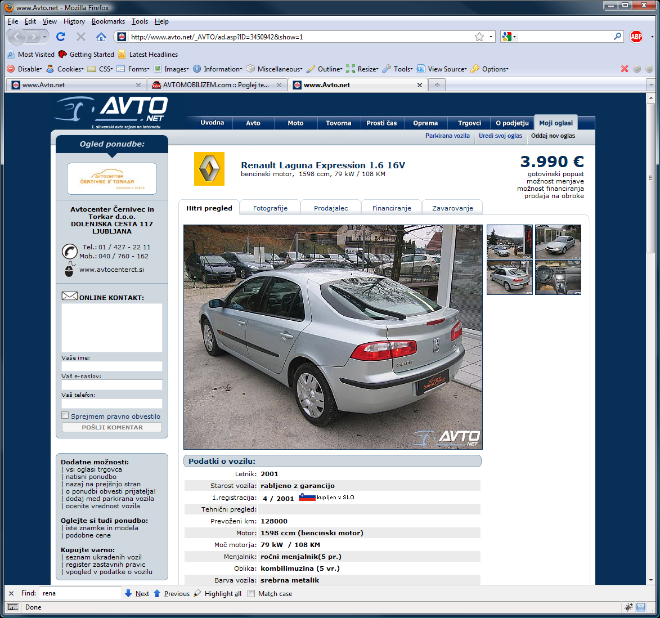Click the search magnifier icon
The width and height of the screenshot is (660, 618).
617,37
